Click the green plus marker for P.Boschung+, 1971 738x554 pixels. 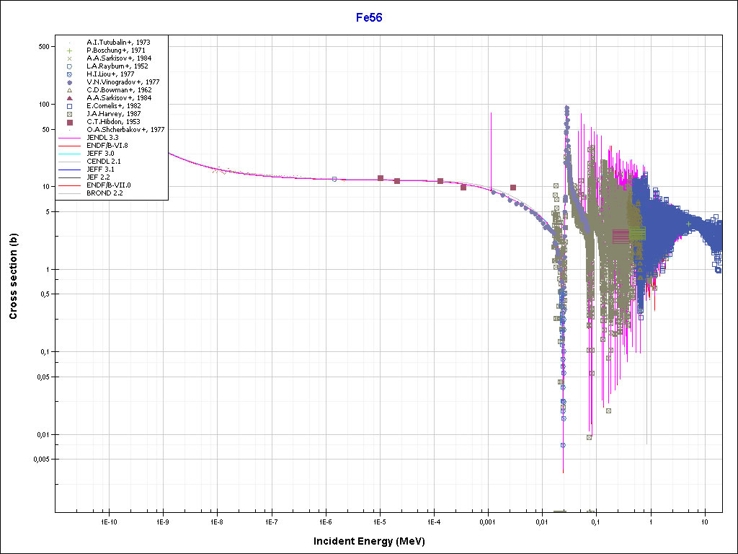pos(70,50)
